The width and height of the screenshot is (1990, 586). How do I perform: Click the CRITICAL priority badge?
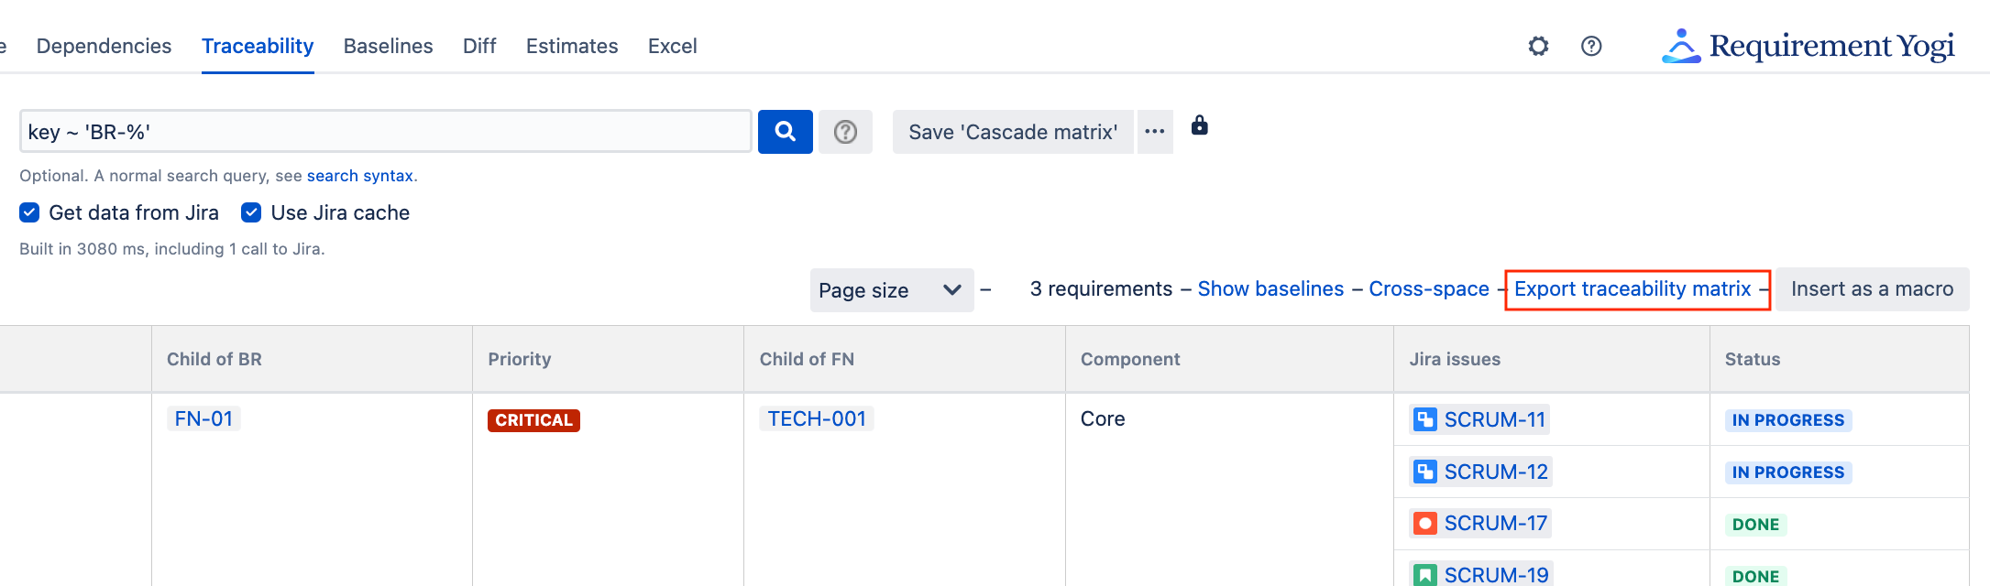point(533,420)
